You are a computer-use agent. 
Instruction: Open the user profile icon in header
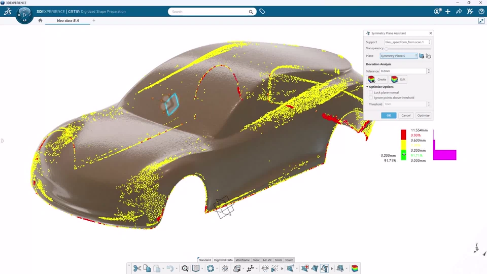[437, 12]
